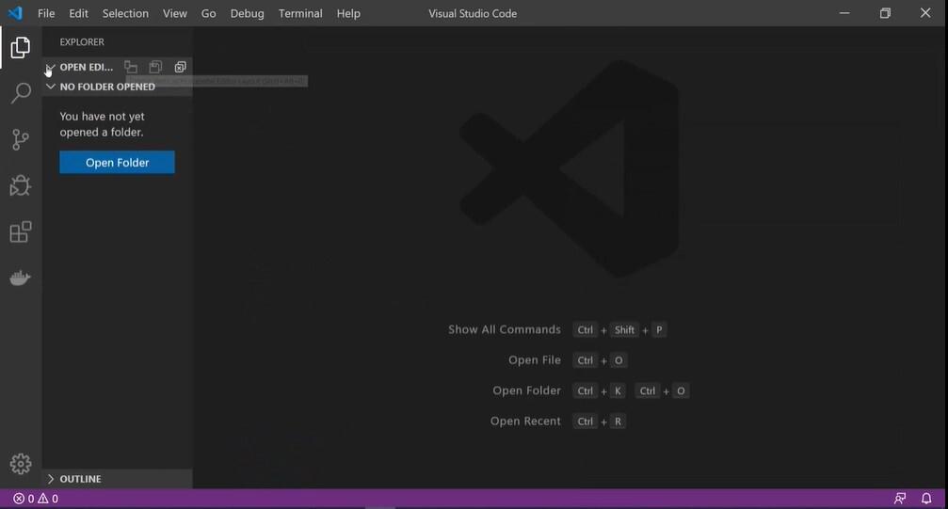Click the Open Folder watermark label

click(x=526, y=390)
